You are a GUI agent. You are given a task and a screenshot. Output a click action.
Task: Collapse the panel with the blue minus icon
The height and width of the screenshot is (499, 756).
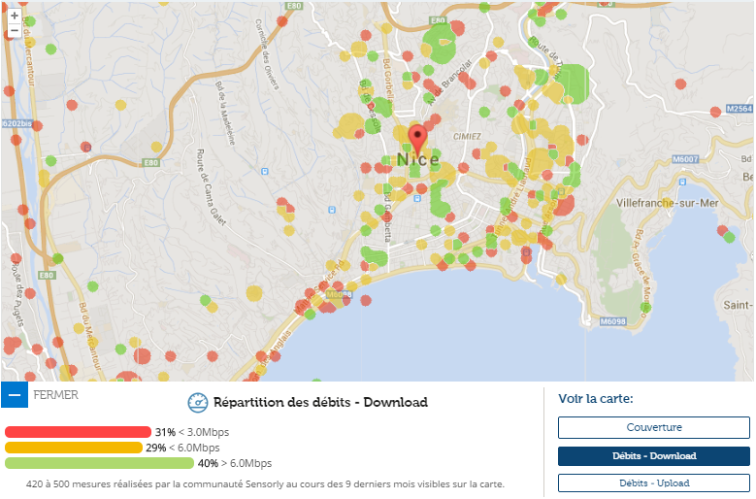[15, 395]
